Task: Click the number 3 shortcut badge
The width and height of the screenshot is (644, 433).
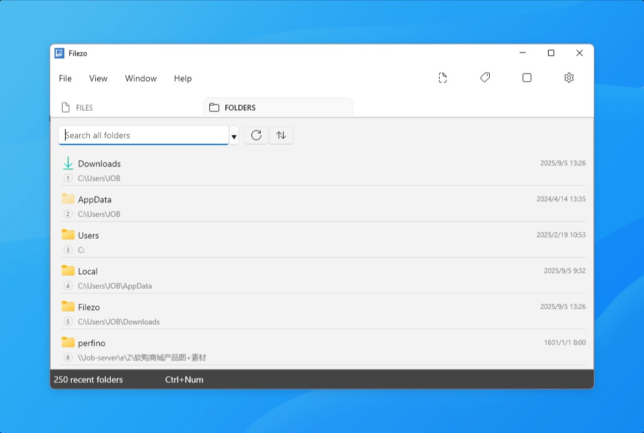Action: 68,249
